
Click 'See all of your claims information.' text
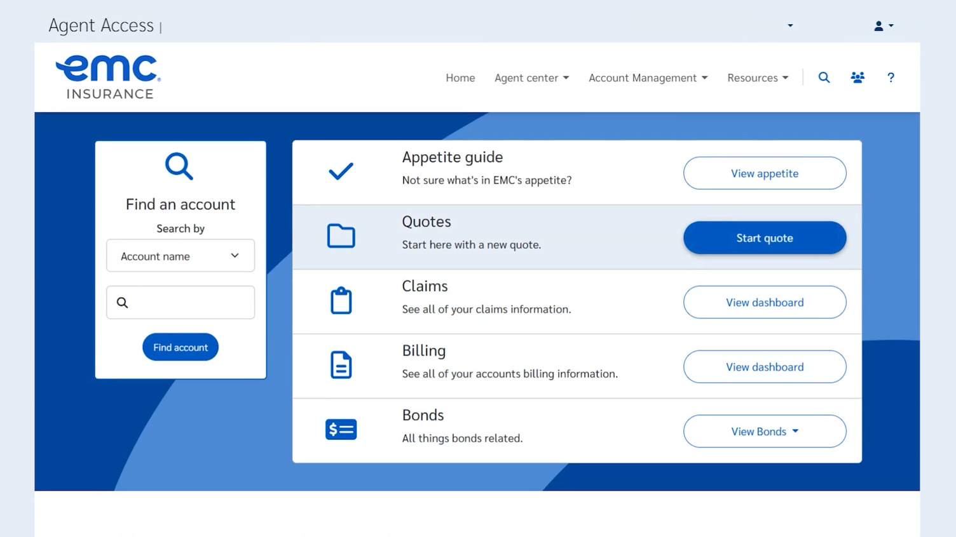coord(486,309)
